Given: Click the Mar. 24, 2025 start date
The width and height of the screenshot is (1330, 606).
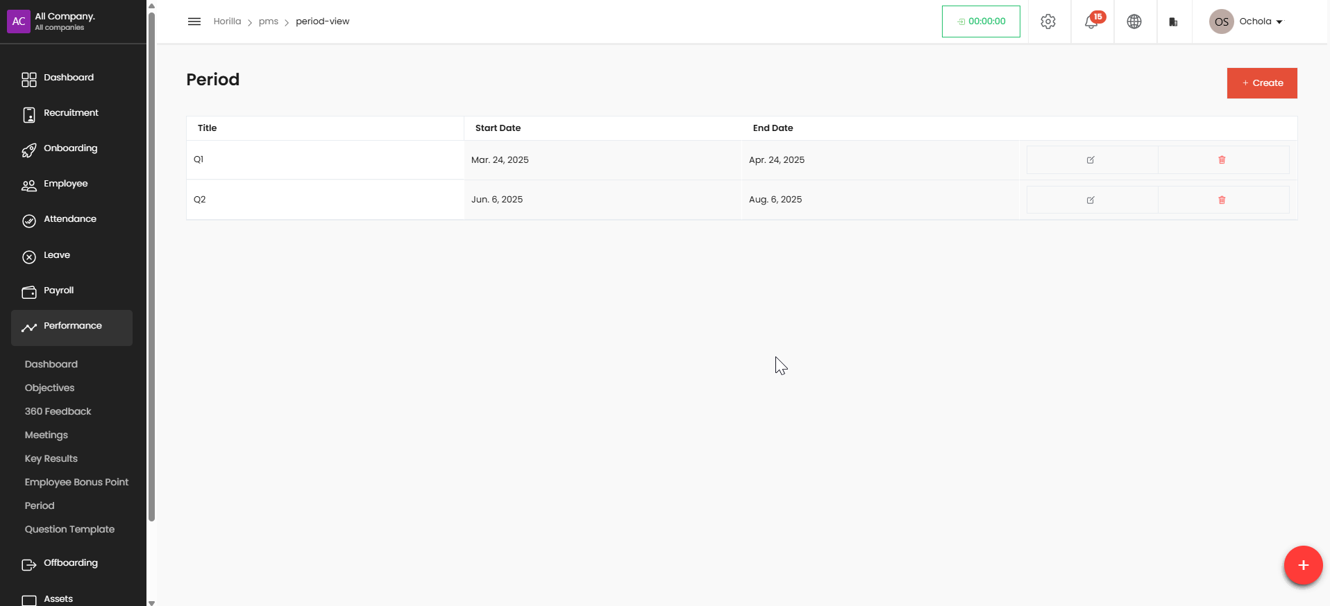Looking at the screenshot, I should 500,160.
